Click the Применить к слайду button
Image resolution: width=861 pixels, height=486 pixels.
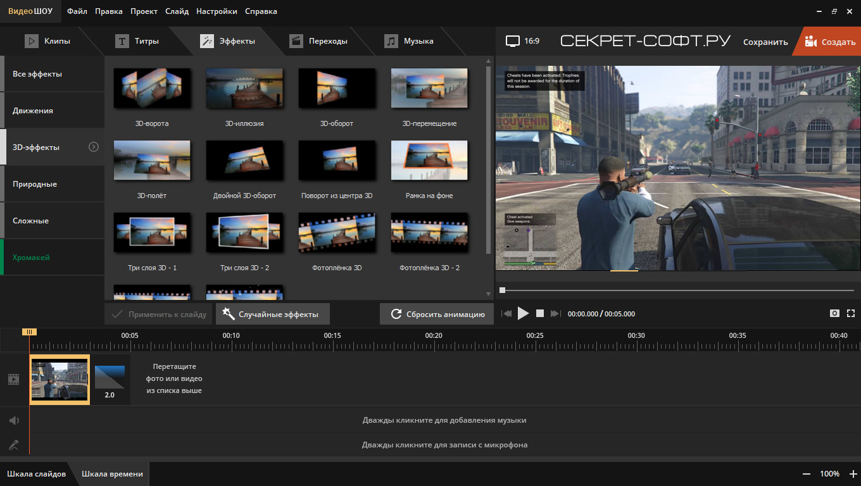(x=159, y=314)
